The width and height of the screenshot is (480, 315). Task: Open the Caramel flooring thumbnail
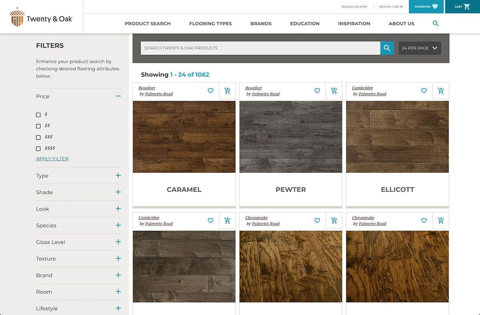click(x=184, y=137)
